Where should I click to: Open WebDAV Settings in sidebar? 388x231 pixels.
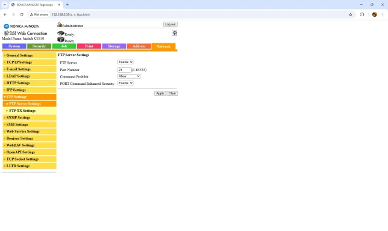pyautogui.click(x=30, y=145)
